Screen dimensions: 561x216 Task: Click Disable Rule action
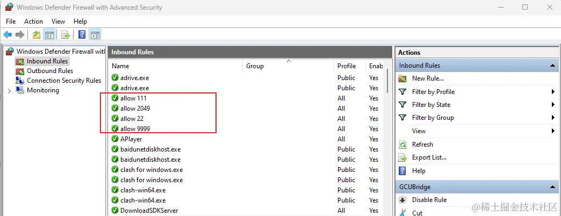pos(429,200)
